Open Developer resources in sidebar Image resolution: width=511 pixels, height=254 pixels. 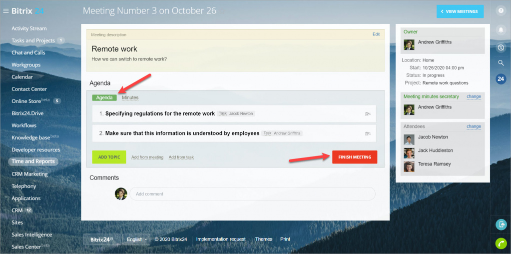[36, 149]
